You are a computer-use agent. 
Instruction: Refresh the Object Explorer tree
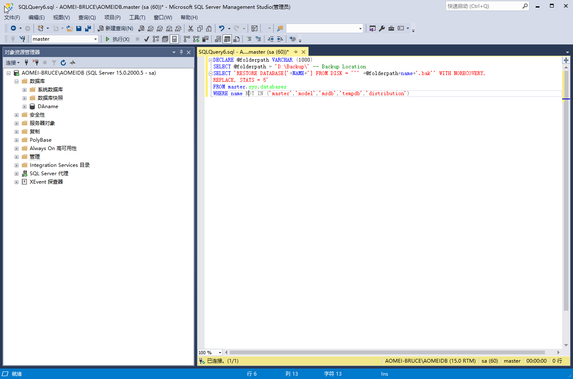pos(63,62)
